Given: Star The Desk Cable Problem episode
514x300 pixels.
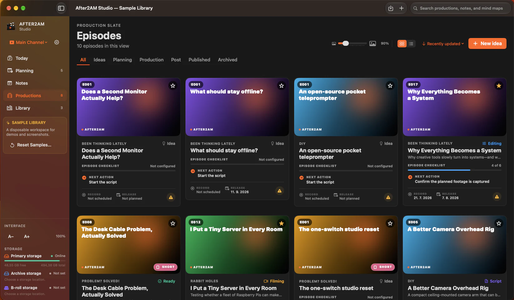Looking at the screenshot, I should click(x=173, y=223).
